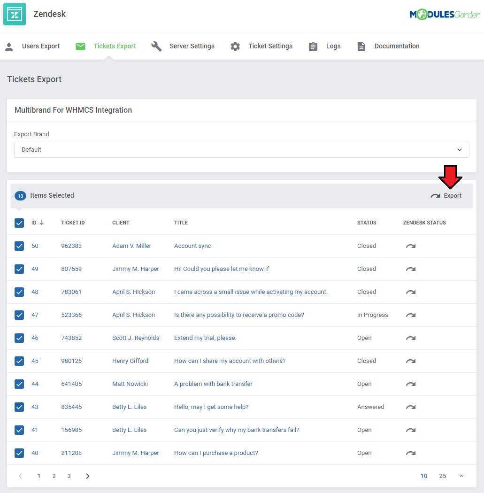484x493 pixels.
Task: Click the Logs clipboard icon
Action: 313,46
